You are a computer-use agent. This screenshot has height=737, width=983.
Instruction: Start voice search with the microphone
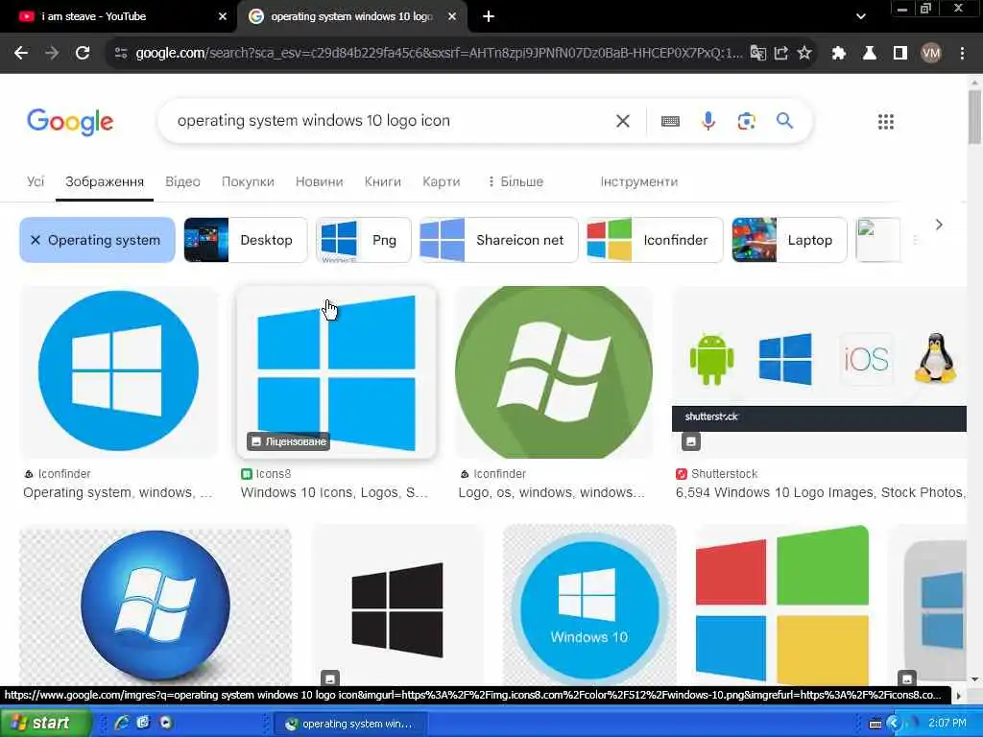coord(708,121)
